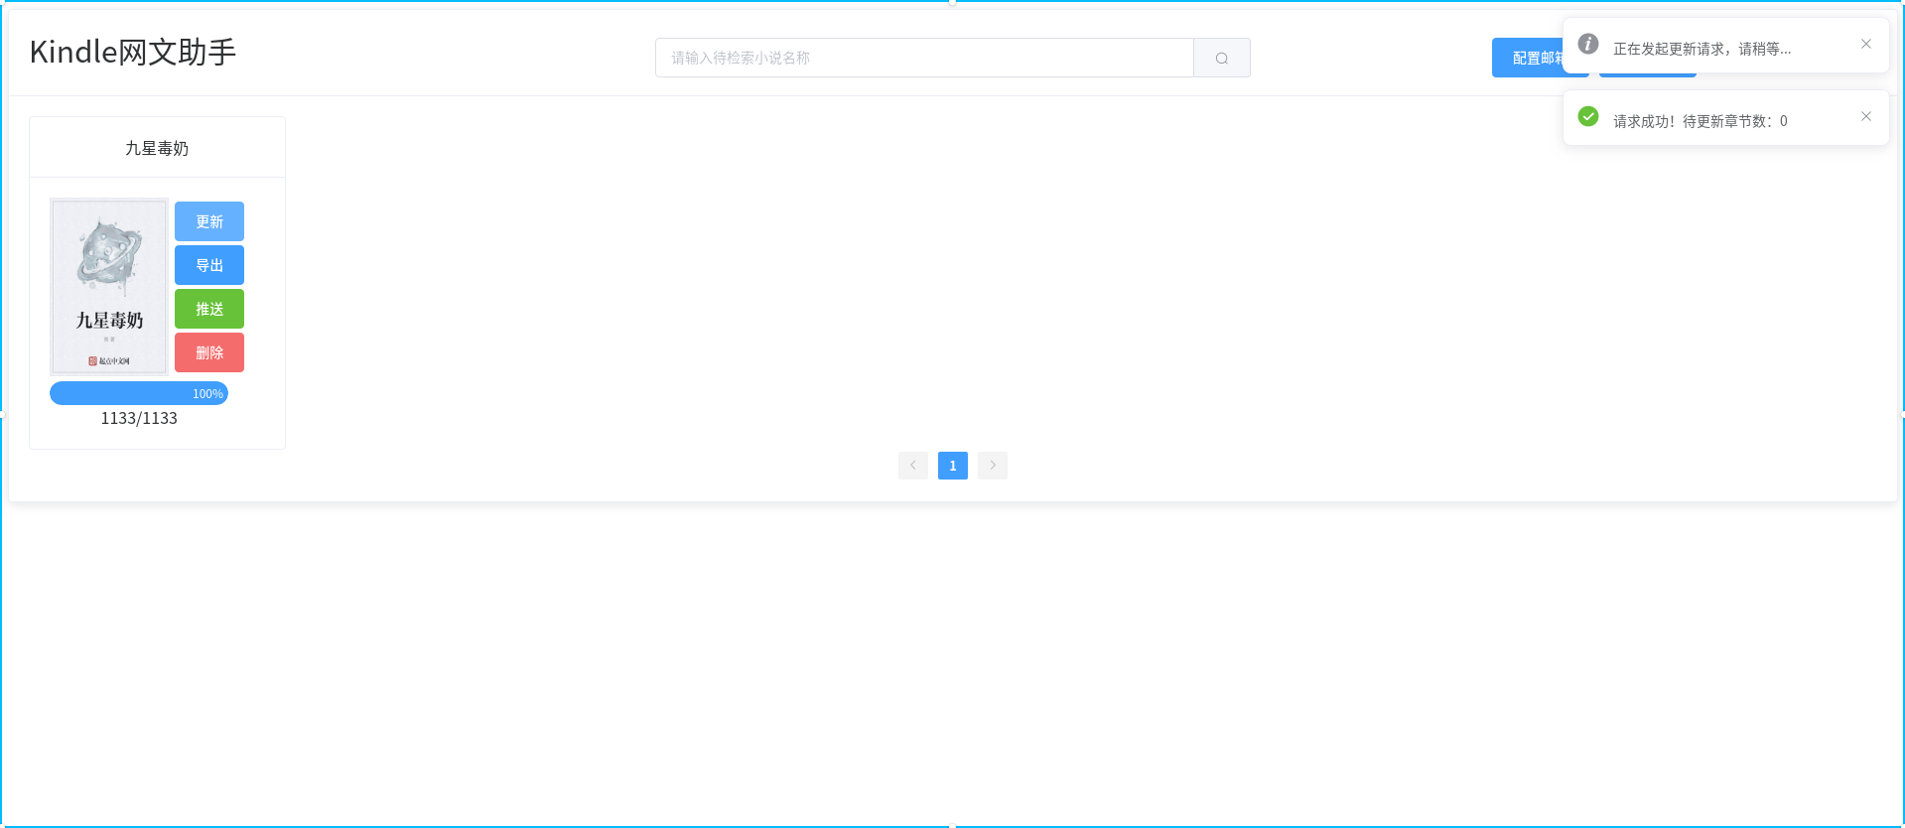Open the 配置邮箱 settings button
This screenshot has width=1905, height=828.
point(1527,58)
